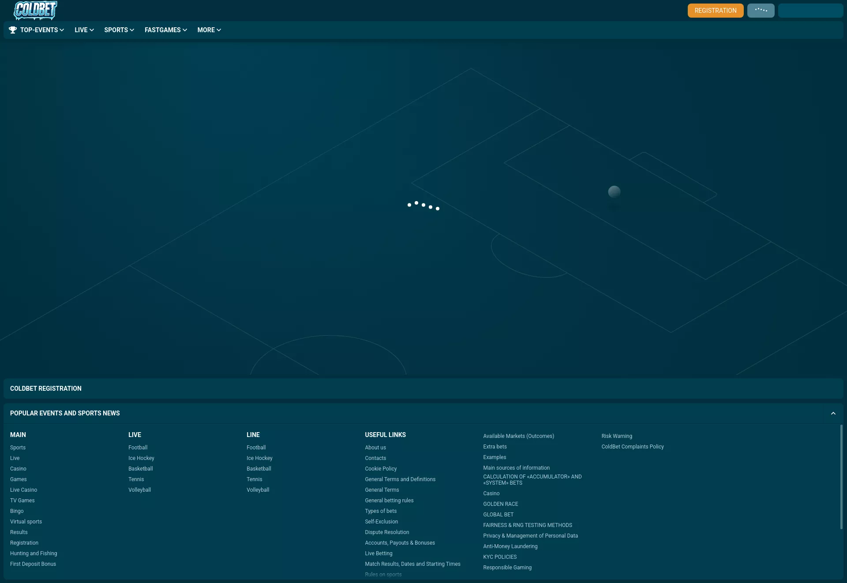Screen dimensions: 847x583
Task: Open Hunting and Fishing link
Action: tap(34, 553)
